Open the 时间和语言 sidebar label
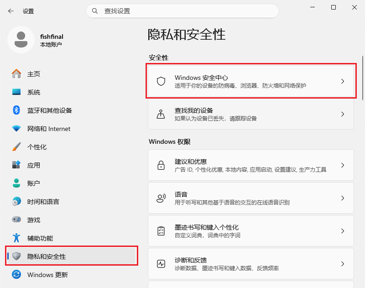 coord(43,202)
